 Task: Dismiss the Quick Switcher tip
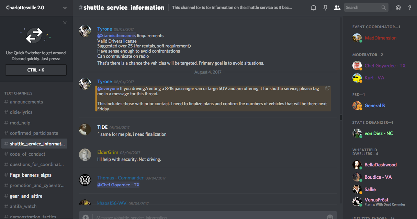click(65, 23)
